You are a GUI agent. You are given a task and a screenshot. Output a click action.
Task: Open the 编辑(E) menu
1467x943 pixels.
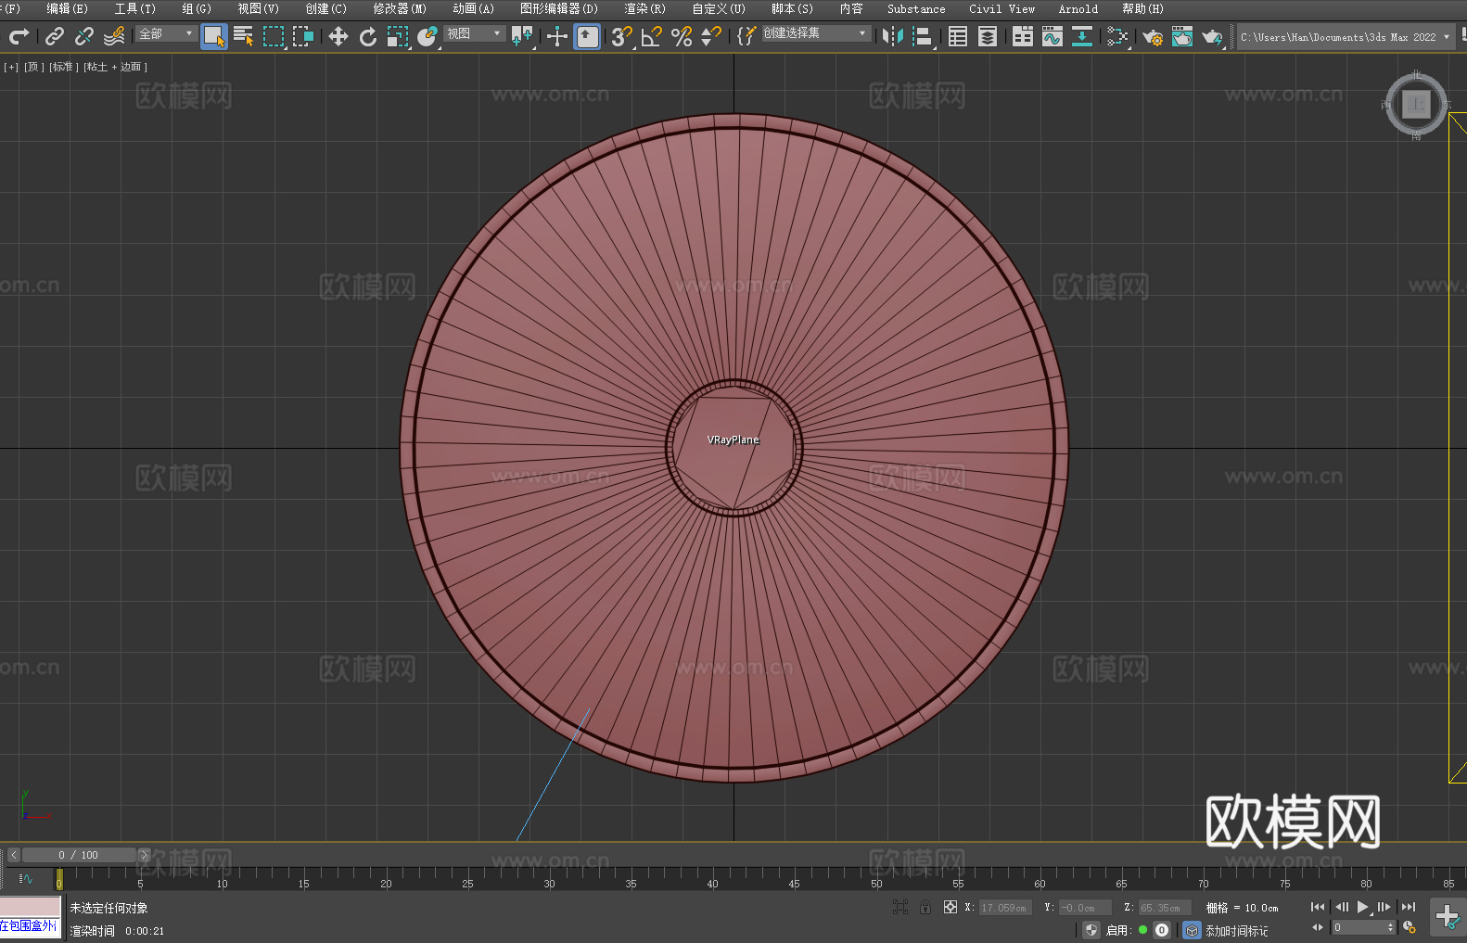click(68, 8)
